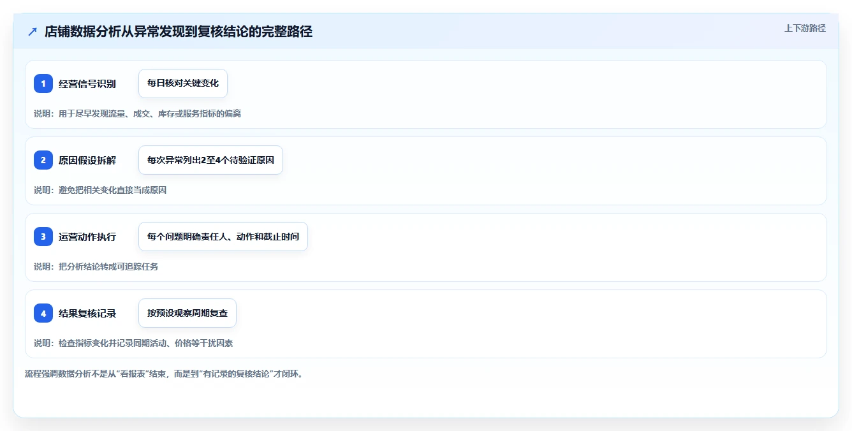The image size is (852, 431).
Task: Click the note 避免把相关变化直接当成原因
Action: (112, 190)
